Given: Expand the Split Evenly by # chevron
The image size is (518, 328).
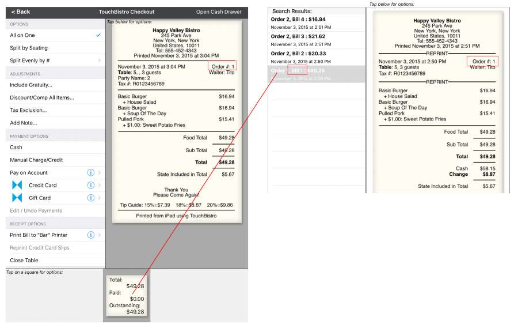Looking at the screenshot, I should tap(99, 61).
